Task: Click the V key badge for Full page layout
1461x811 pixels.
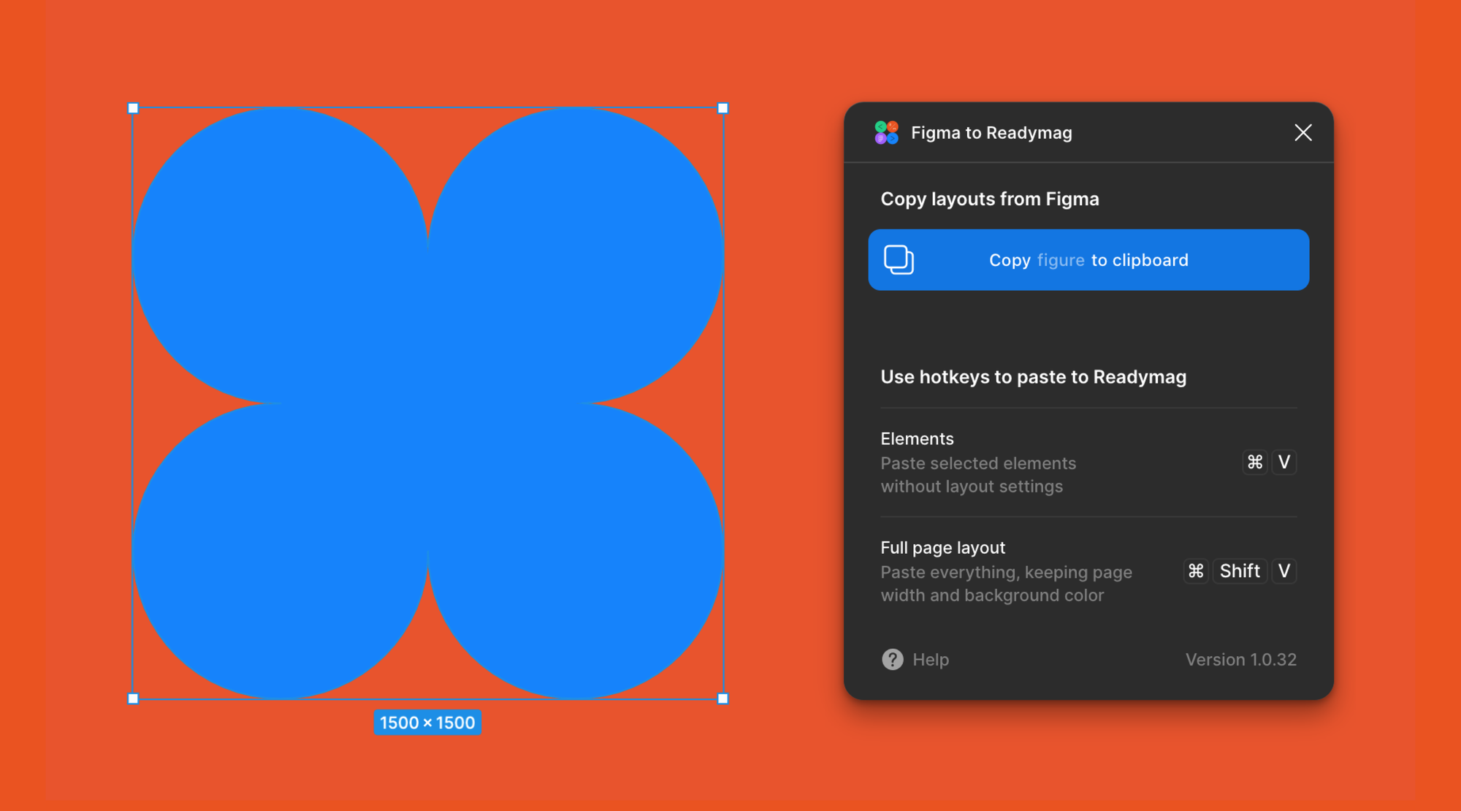Action: pyautogui.click(x=1284, y=571)
